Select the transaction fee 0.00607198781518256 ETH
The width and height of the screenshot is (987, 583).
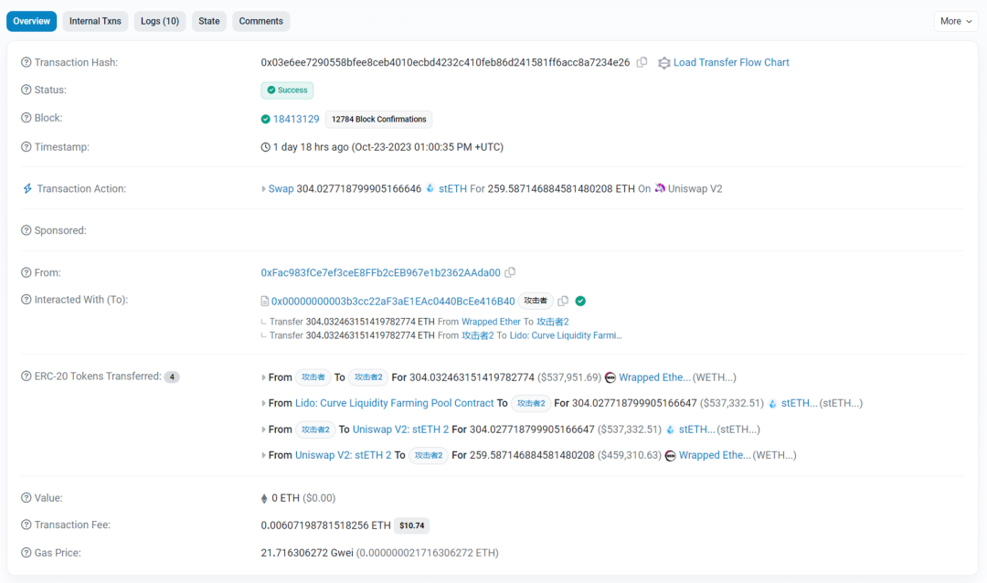click(325, 525)
